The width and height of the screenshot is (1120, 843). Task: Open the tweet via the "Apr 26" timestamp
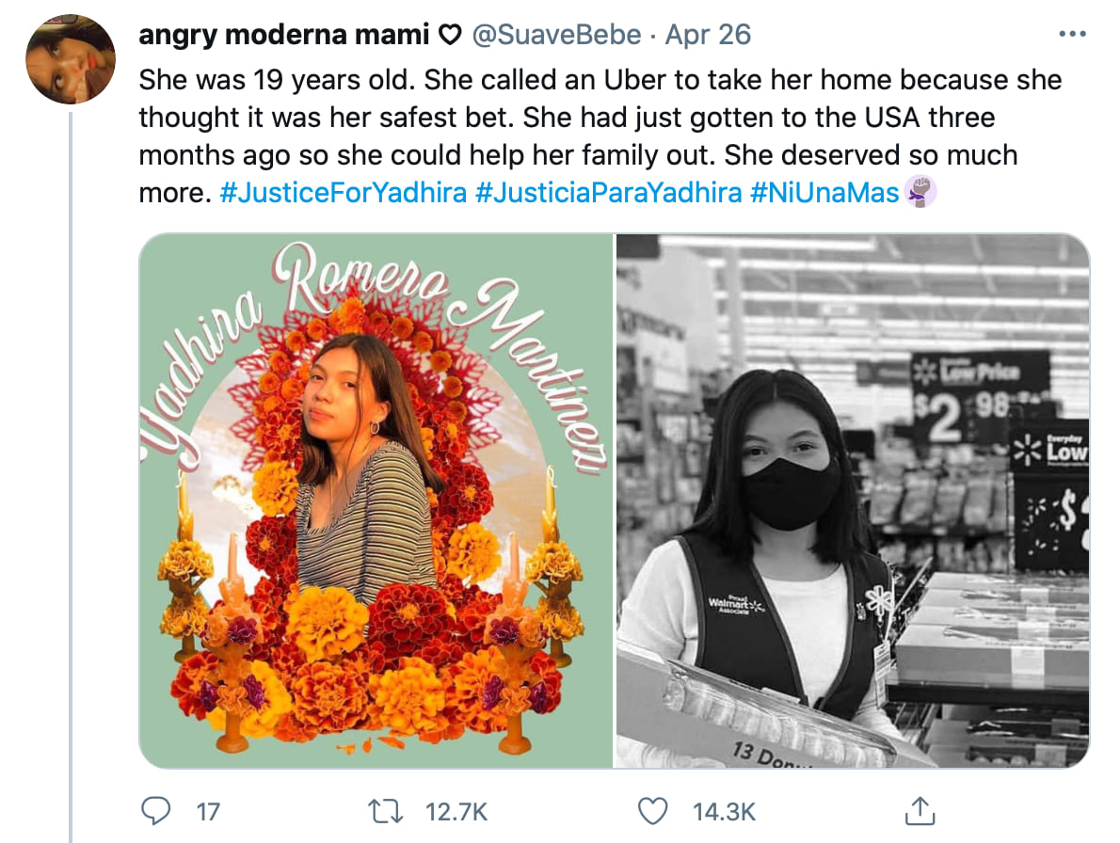pos(708,36)
